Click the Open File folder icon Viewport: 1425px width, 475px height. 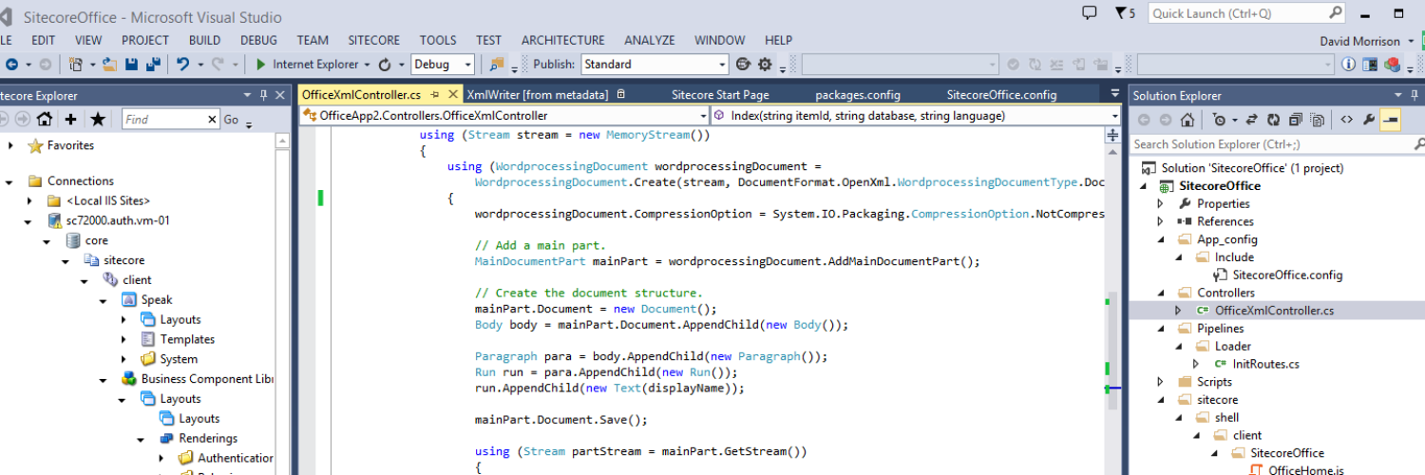point(109,64)
